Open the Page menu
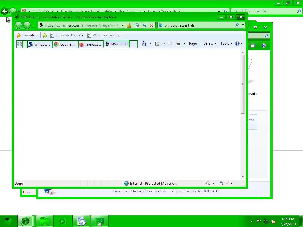The width and height of the screenshot is (303, 227). (x=194, y=43)
